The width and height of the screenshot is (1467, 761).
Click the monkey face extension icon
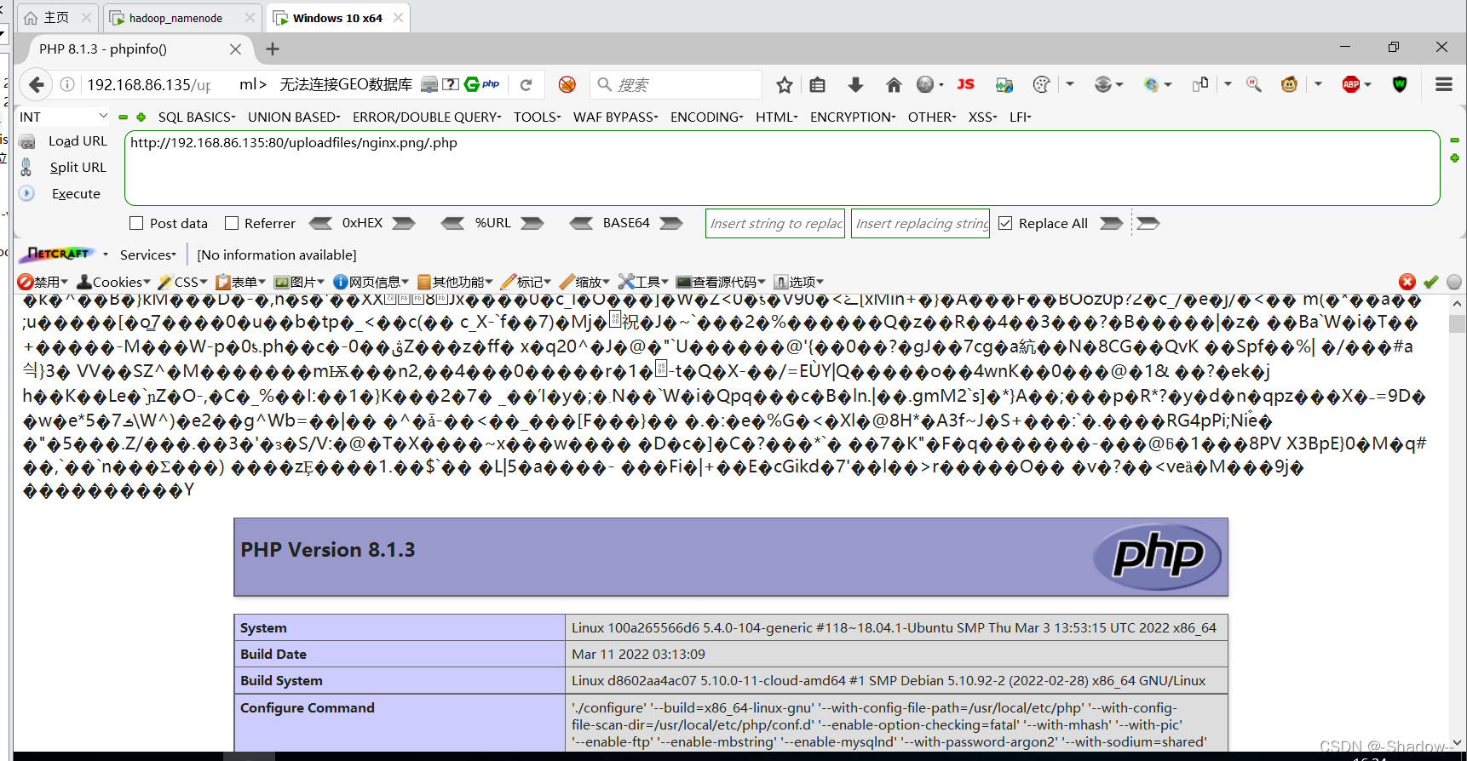click(1289, 84)
